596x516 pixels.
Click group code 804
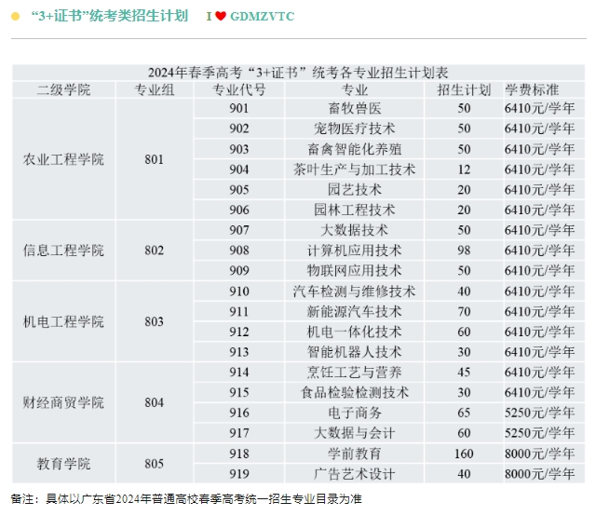pyautogui.click(x=154, y=402)
